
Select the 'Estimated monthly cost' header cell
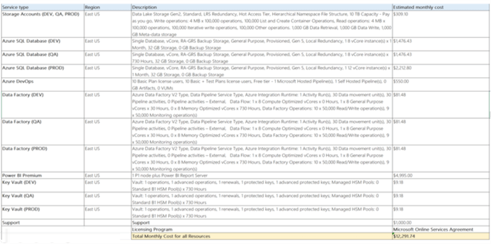(441, 7)
